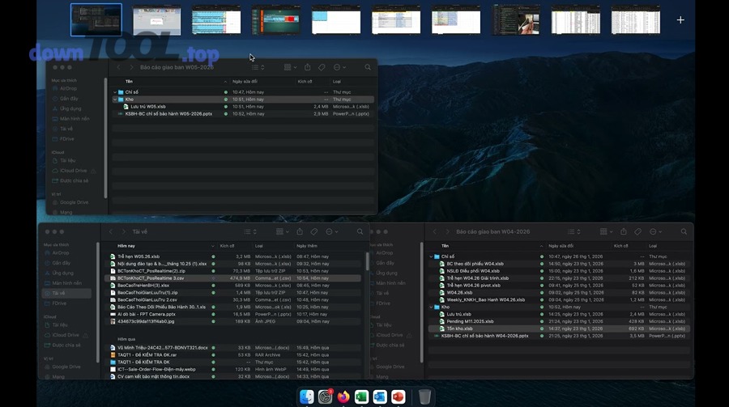Click the Tài về window file list scrollbar
The image size is (729, 407).
coord(367,261)
